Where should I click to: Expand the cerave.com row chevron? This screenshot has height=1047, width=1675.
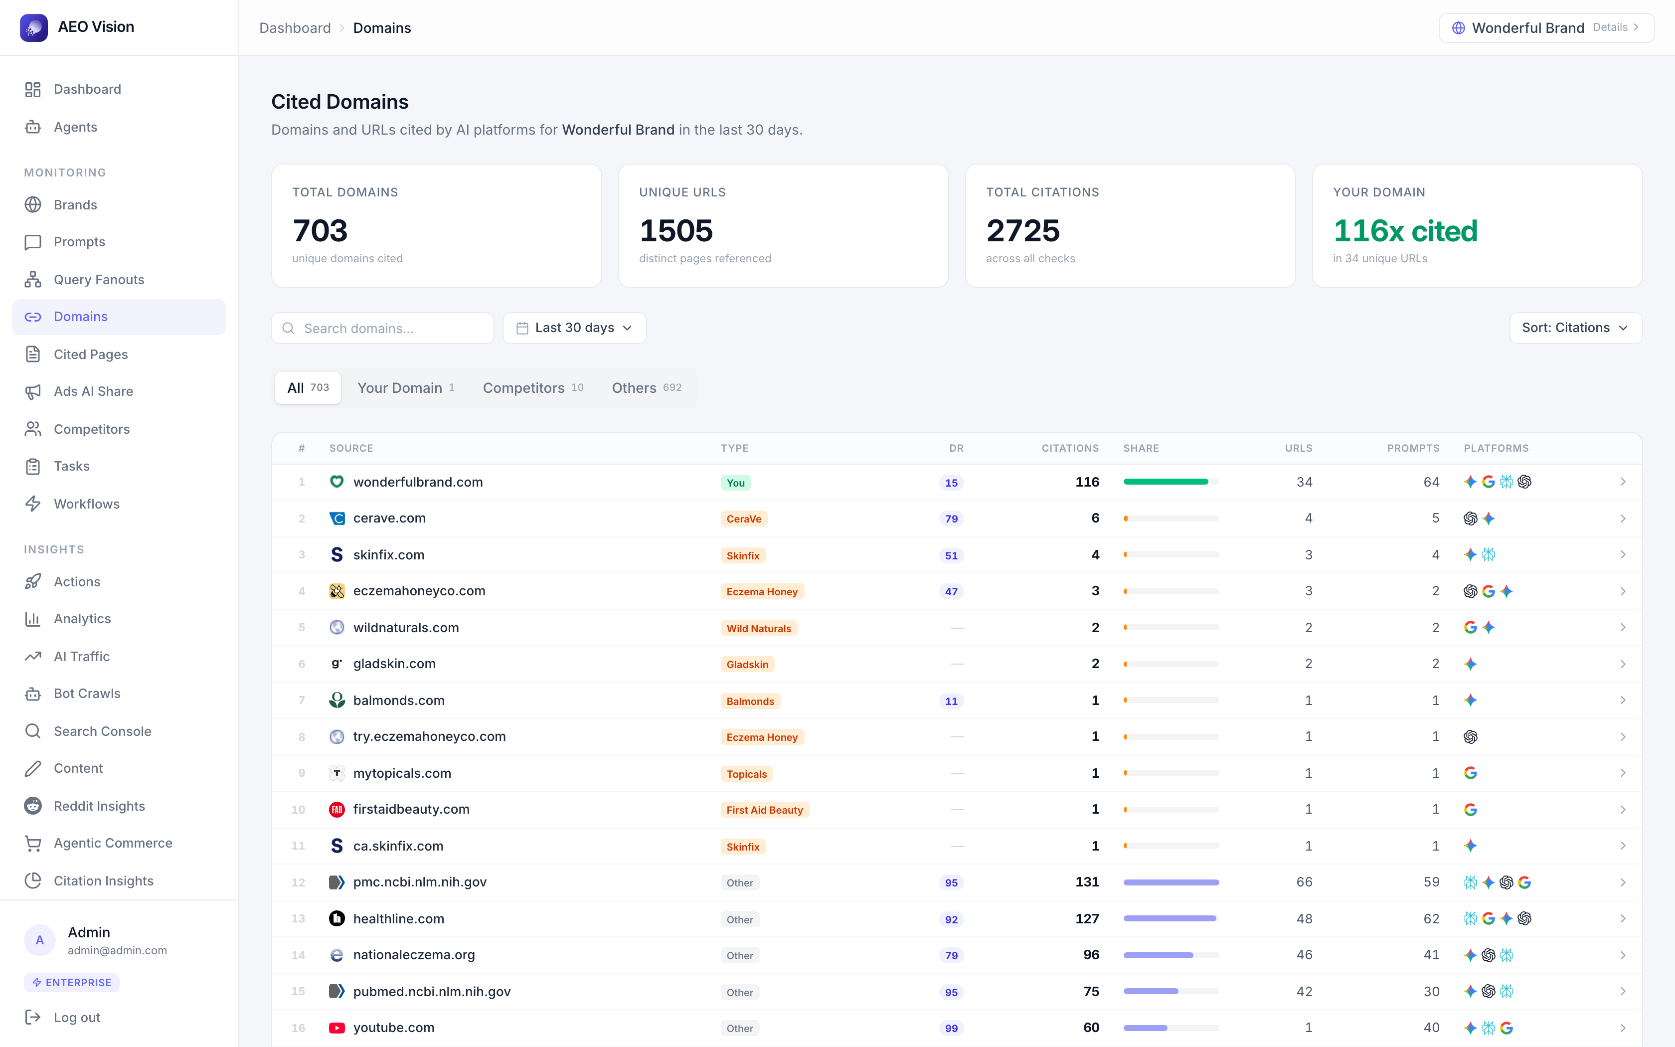[x=1622, y=518]
